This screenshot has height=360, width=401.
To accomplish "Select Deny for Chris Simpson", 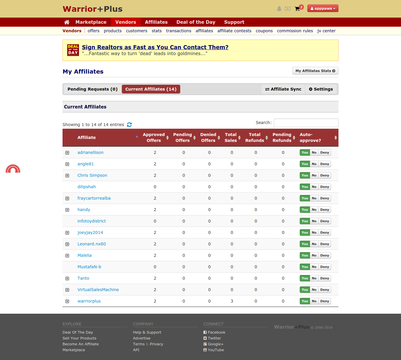I will click(x=325, y=175).
